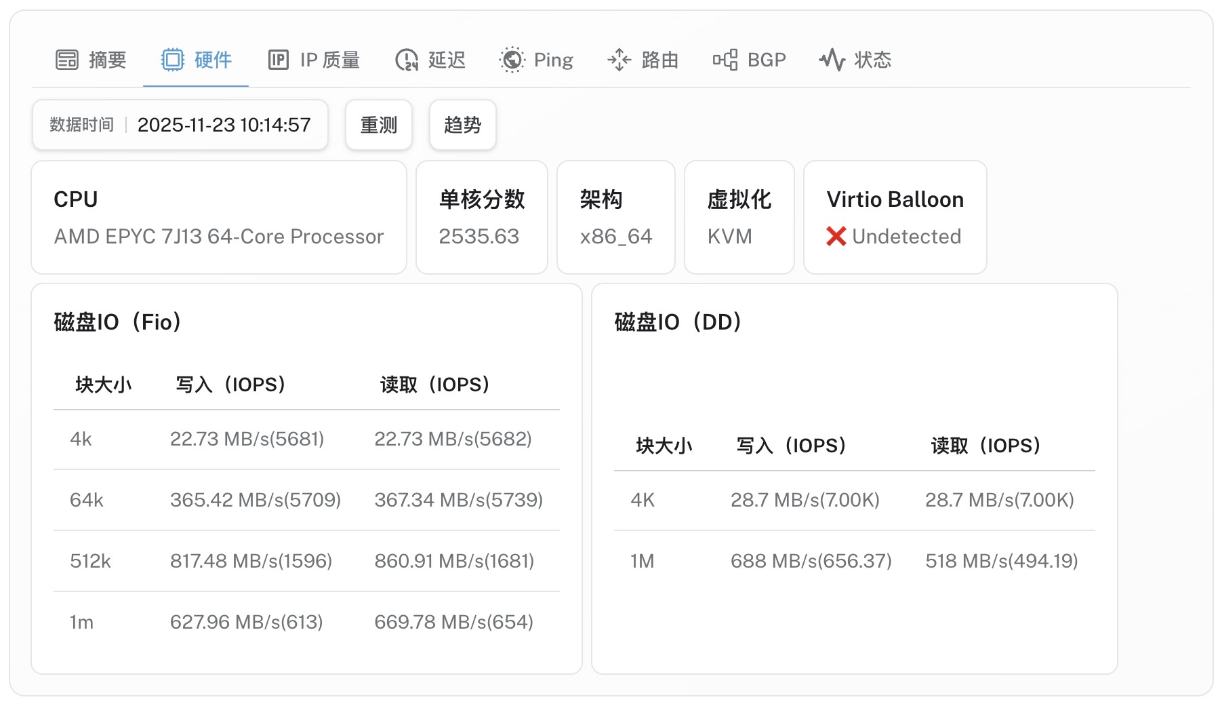Click the red X Undetected status

pyautogui.click(x=893, y=237)
